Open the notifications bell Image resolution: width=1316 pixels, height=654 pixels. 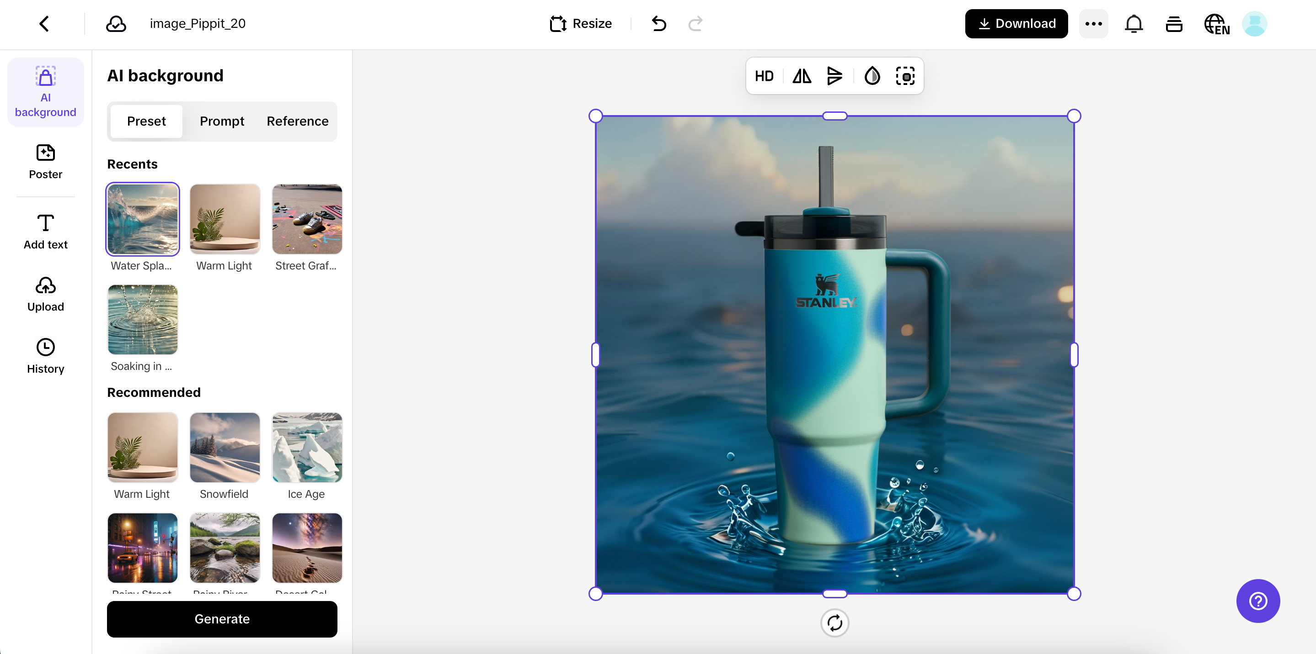point(1133,23)
